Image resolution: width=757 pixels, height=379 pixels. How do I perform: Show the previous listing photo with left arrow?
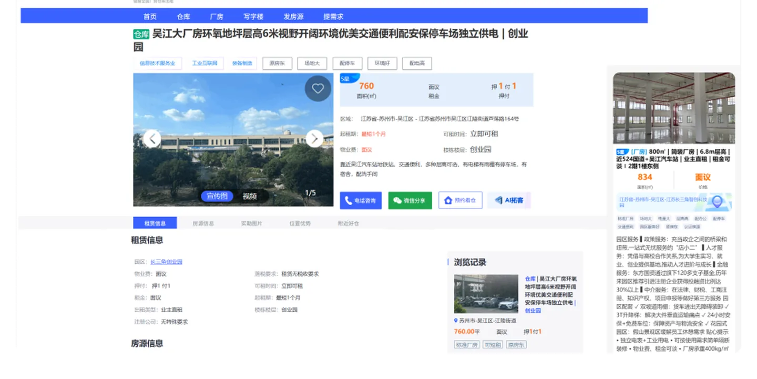pos(152,139)
